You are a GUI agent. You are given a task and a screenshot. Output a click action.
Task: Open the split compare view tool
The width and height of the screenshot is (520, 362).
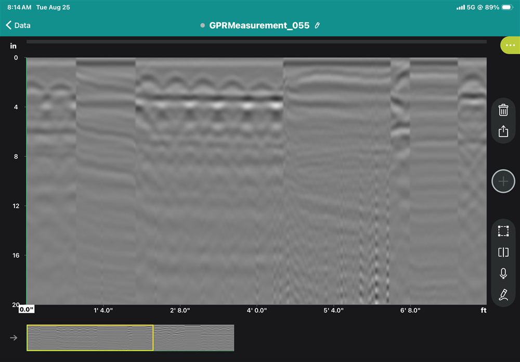click(x=503, y=253)
